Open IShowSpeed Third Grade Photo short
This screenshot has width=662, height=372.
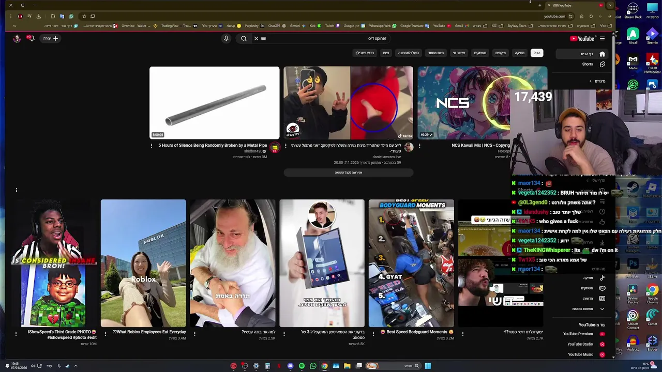tap(54, 263)
